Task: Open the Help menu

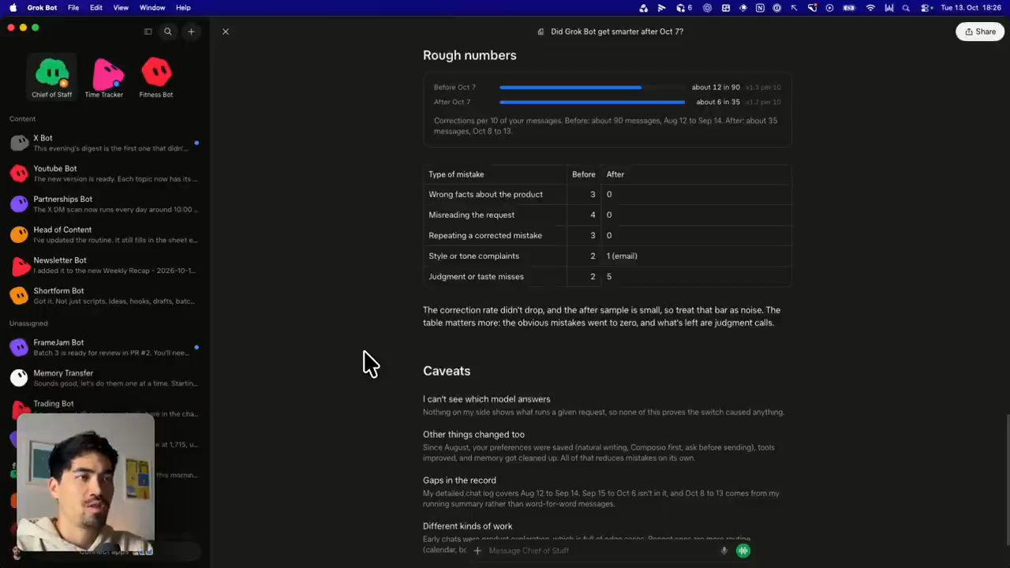Action: coord(183,7)
